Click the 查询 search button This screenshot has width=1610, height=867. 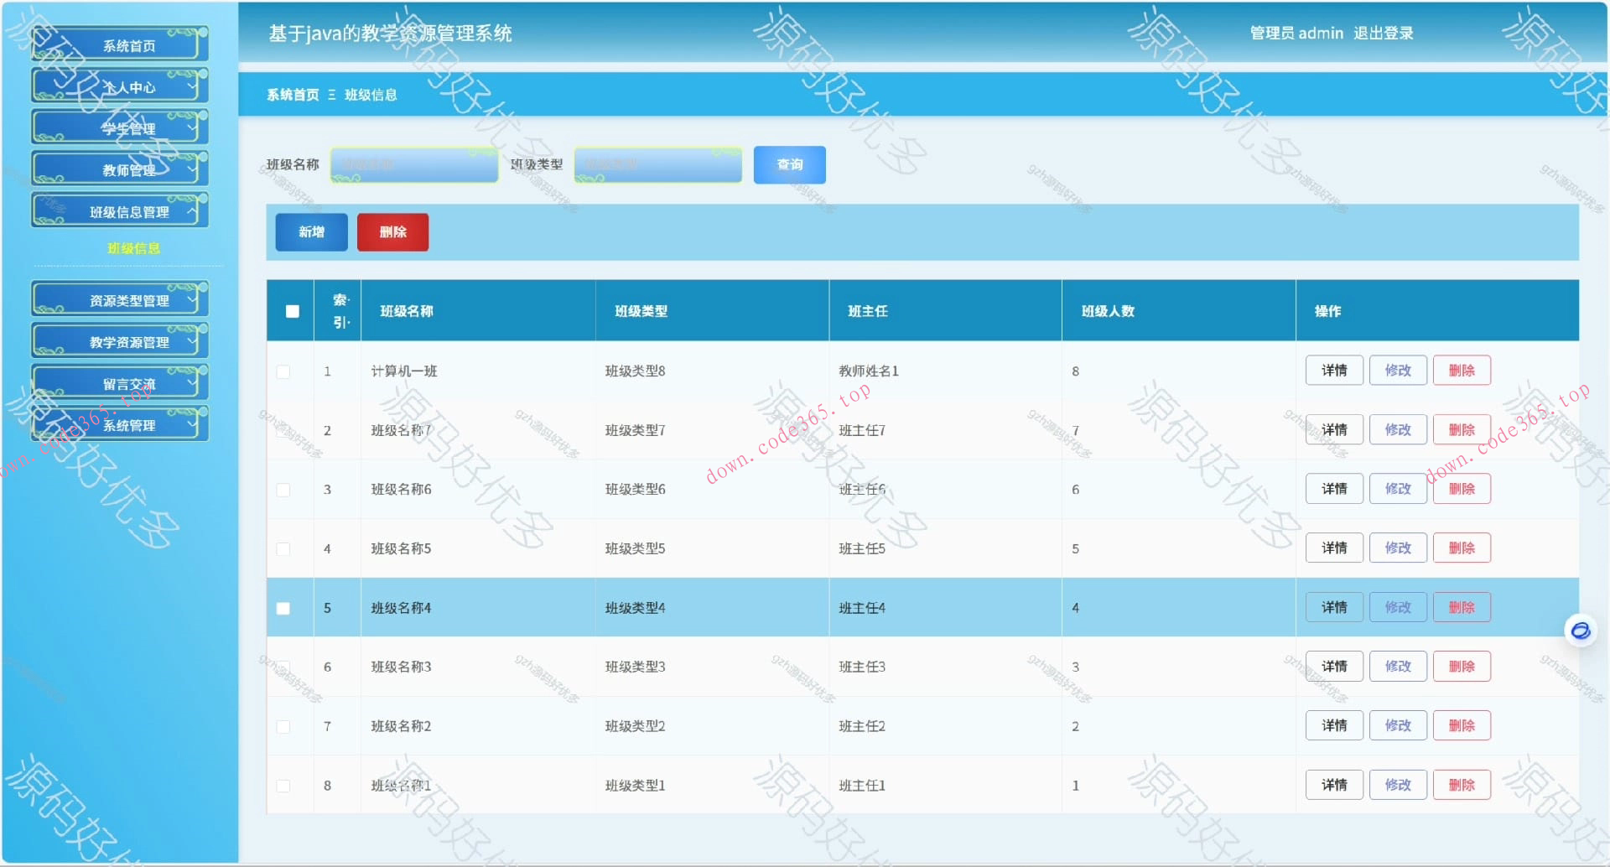[790, 164]
